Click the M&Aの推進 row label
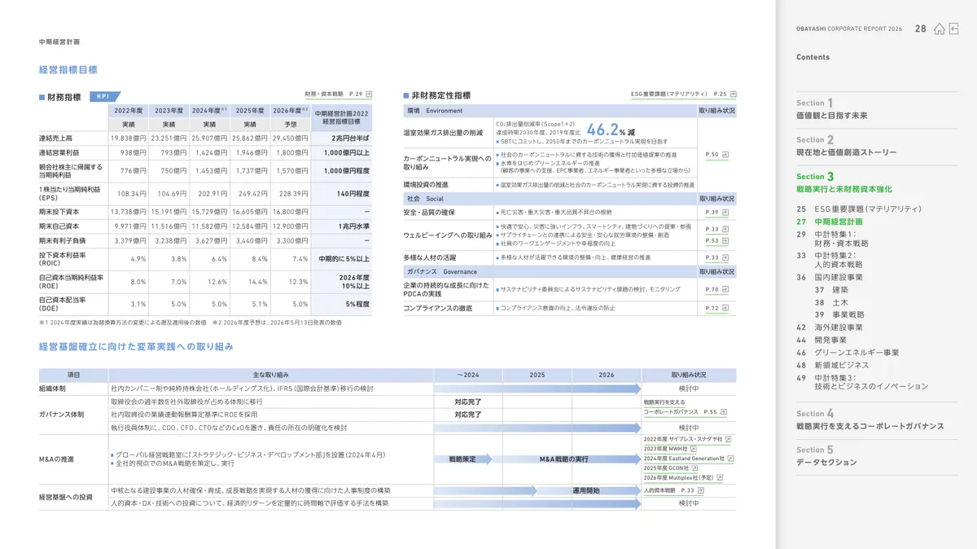The width and height of the screenshot is (977, 549). [57, 459]
